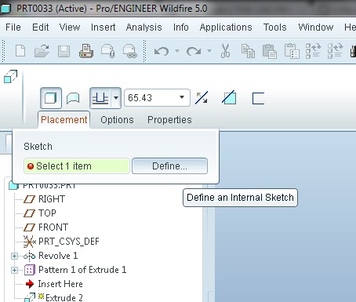Click the Cut scissors icon
Screen dimensions: 356x302
(225, 50)
